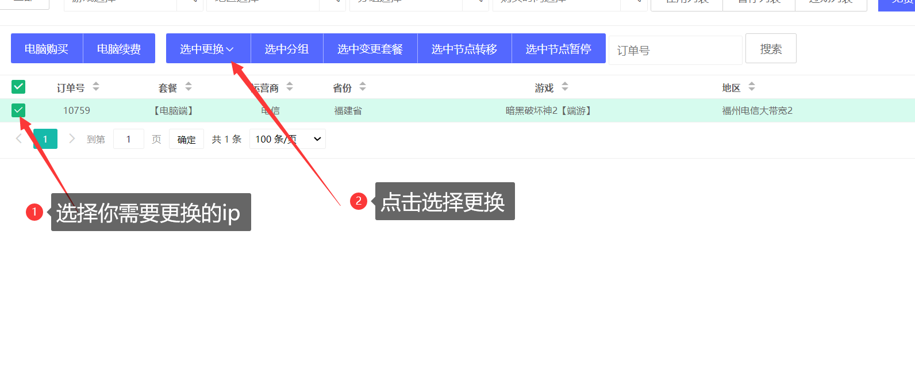Screen dimensions: 915x388
Task: Go to previous page with left arrow
Action: pos(19,139)
